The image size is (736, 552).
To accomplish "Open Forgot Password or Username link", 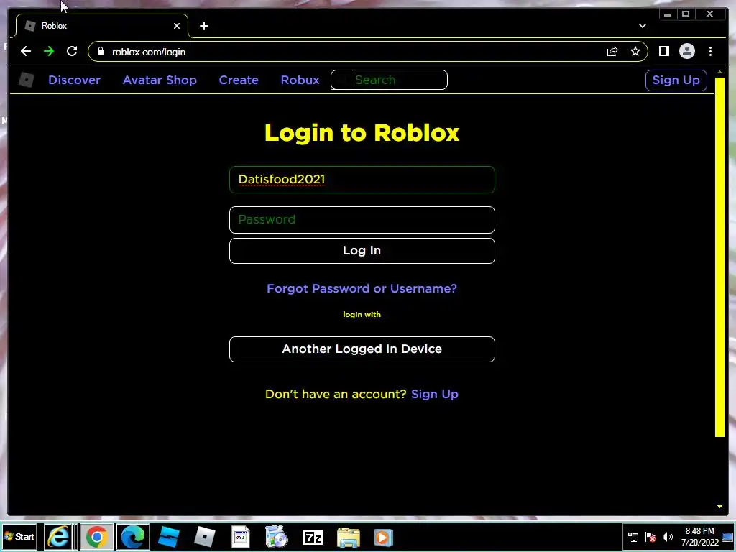I will tap(362, 288).
